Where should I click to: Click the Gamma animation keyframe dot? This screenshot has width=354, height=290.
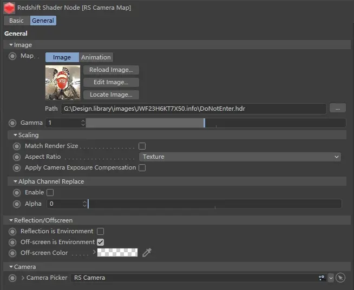12,123
